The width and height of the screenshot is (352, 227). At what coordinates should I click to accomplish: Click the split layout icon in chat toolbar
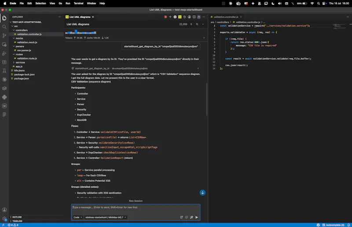194,17
